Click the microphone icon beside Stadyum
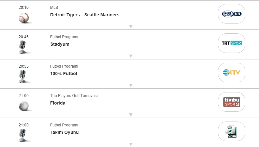Image resolution: width=259 pixels, height=147 pixels. click(x=22, y=47)
